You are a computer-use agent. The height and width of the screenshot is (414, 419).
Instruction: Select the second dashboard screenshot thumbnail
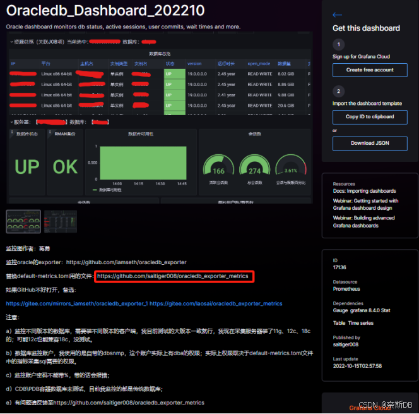tap(61, 222)
